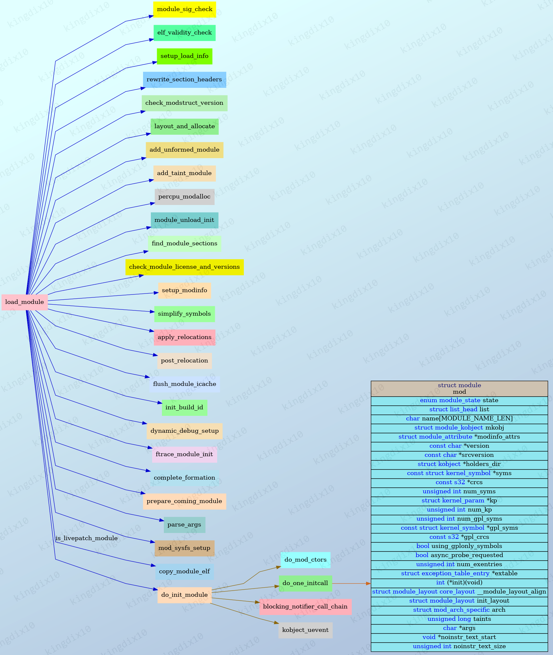Click the load_module root node
The height and width of the screenshot is (655, 553).
click(x=25, y=302)
